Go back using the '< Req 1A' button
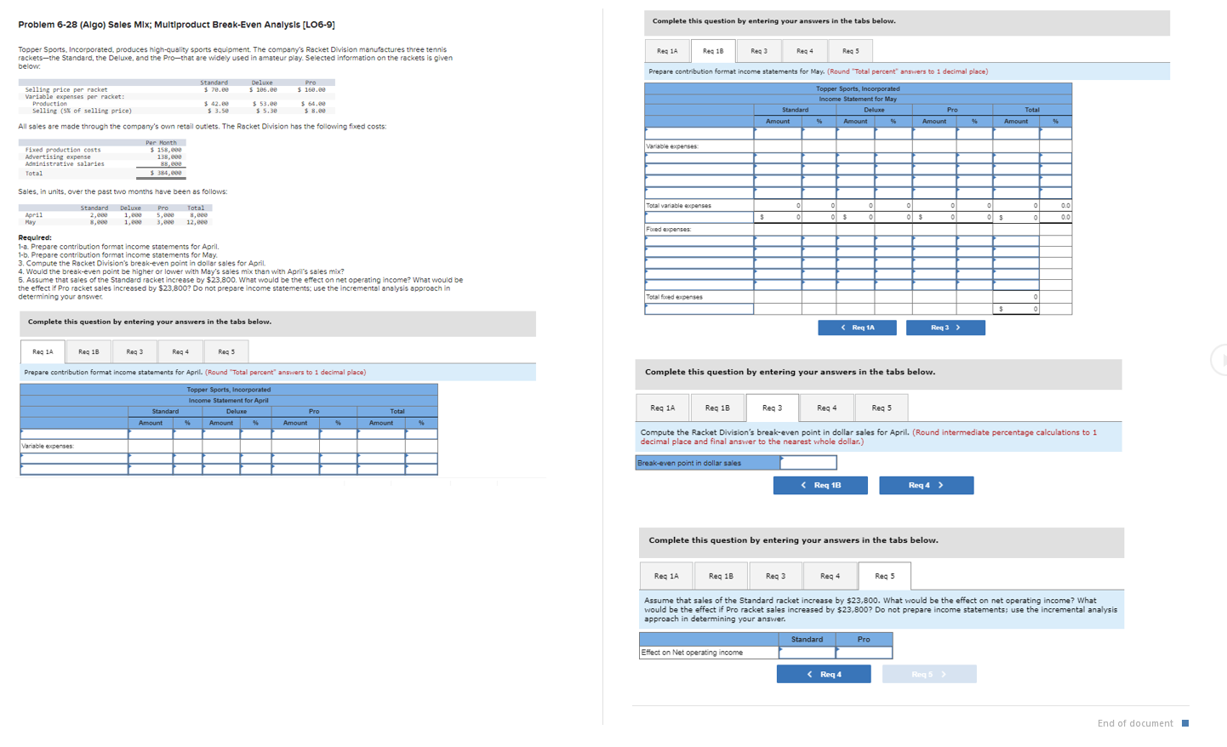 tap(857, 328)
